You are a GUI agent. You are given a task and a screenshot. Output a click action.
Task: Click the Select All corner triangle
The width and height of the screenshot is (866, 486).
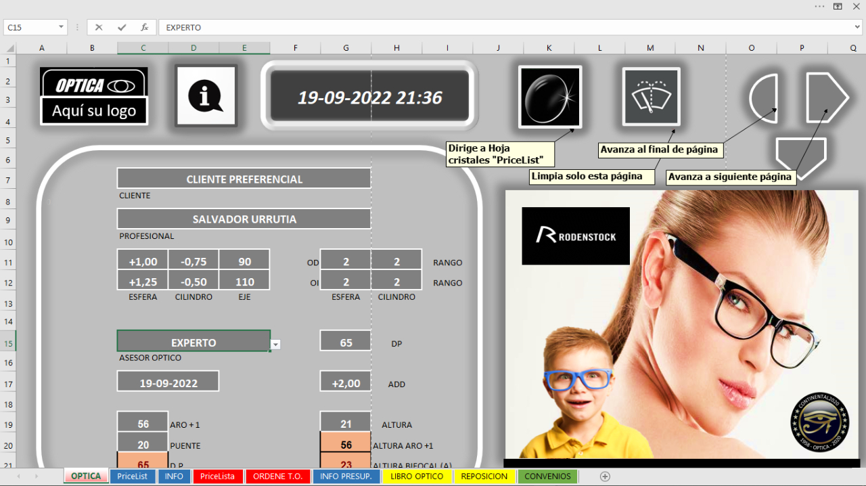coord(8,48)
